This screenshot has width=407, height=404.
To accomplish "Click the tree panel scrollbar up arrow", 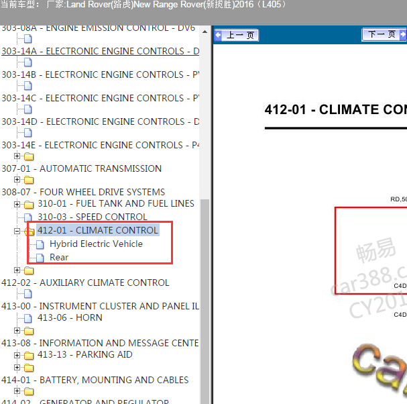I will click(205, 32).
